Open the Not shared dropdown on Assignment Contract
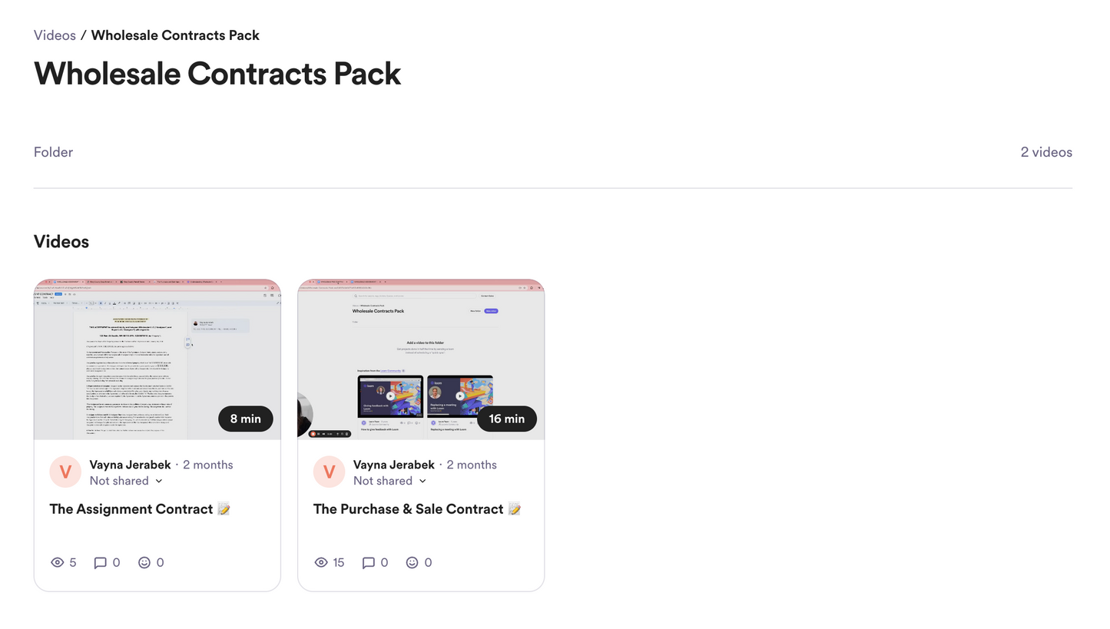The image size is (1110, 629). click(x=127, y=481)
